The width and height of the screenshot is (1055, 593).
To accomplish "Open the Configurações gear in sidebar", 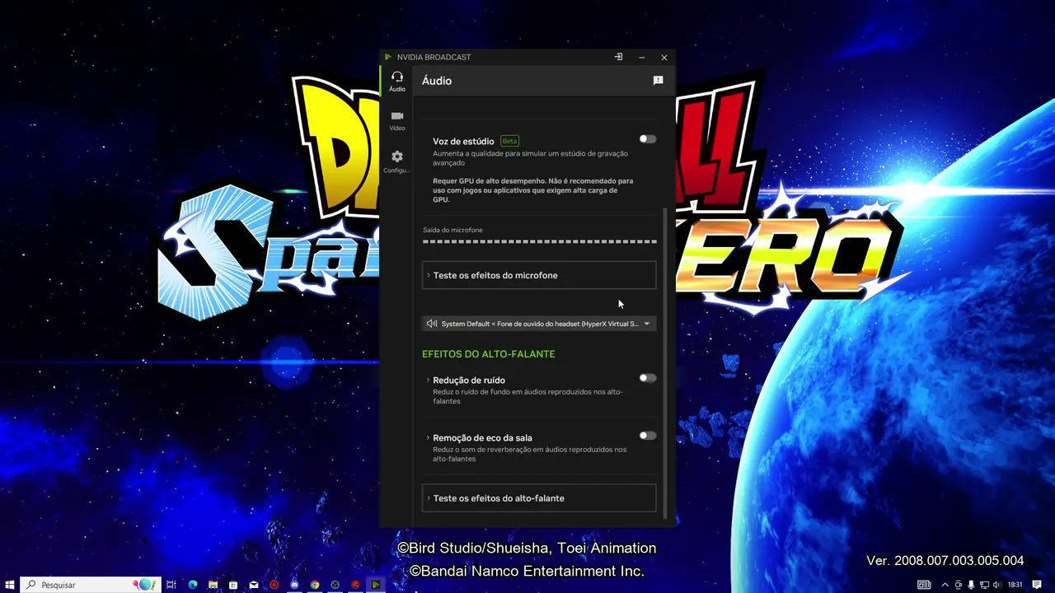I will click(397, 161).
